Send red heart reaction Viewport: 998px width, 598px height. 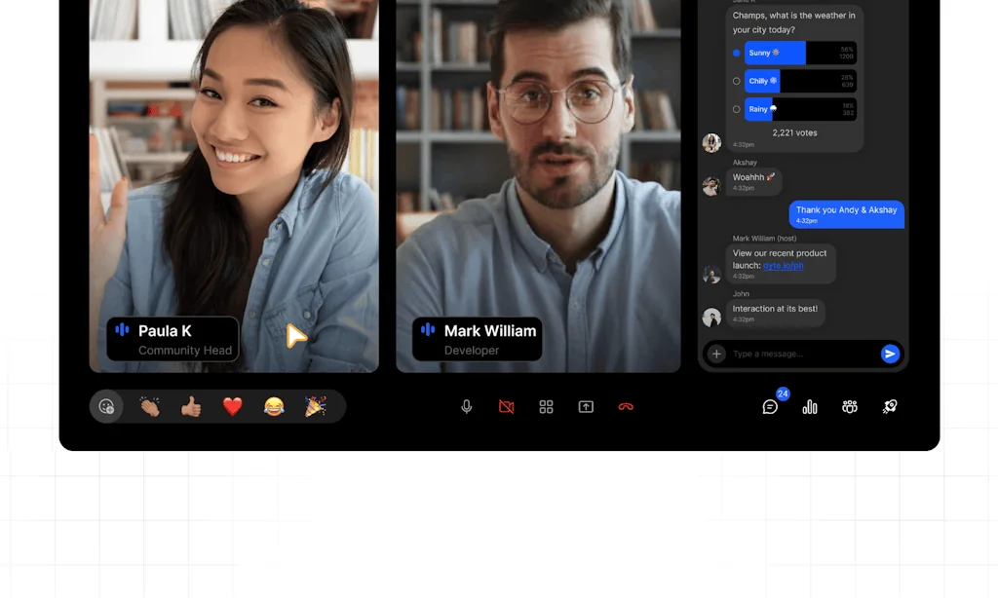(x=232, y=407)
